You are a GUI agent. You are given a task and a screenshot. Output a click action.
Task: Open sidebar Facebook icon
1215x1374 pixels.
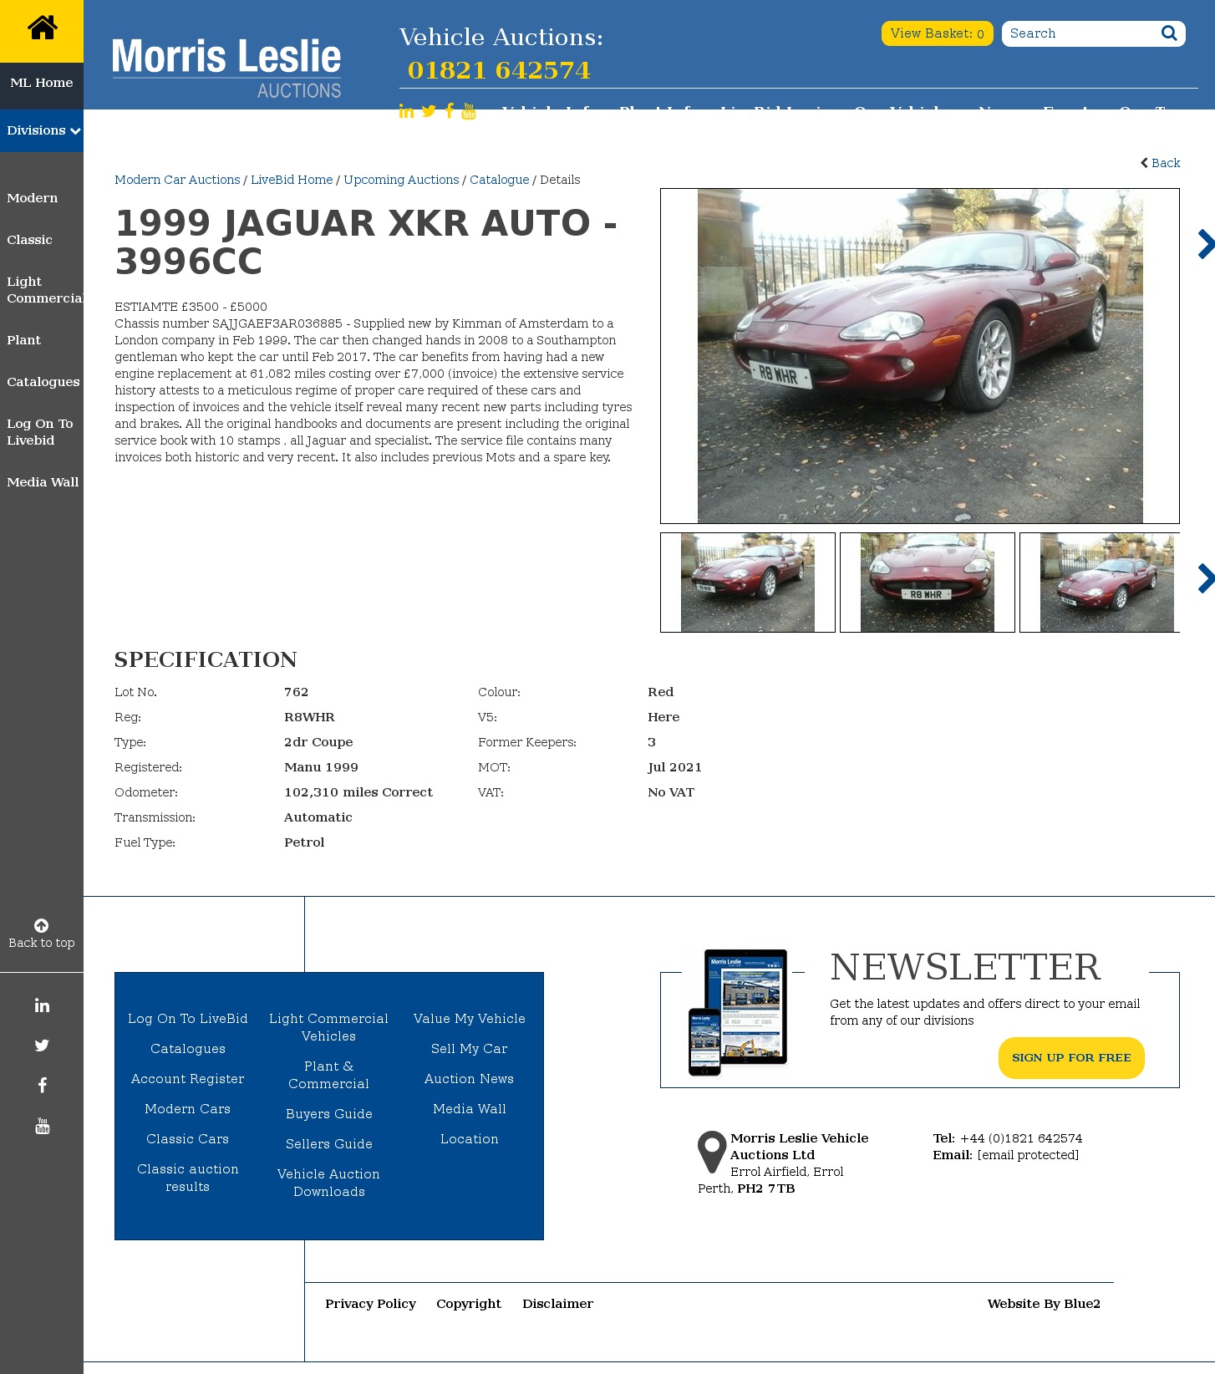point(42,1086)
